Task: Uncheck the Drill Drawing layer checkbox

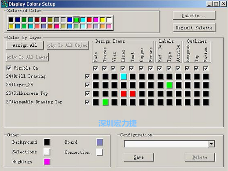Action: 88,77
